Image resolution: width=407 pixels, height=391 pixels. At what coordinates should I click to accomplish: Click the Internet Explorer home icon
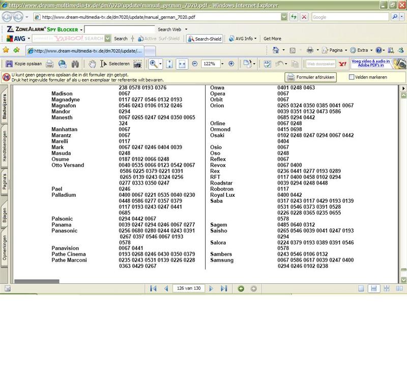276,50
